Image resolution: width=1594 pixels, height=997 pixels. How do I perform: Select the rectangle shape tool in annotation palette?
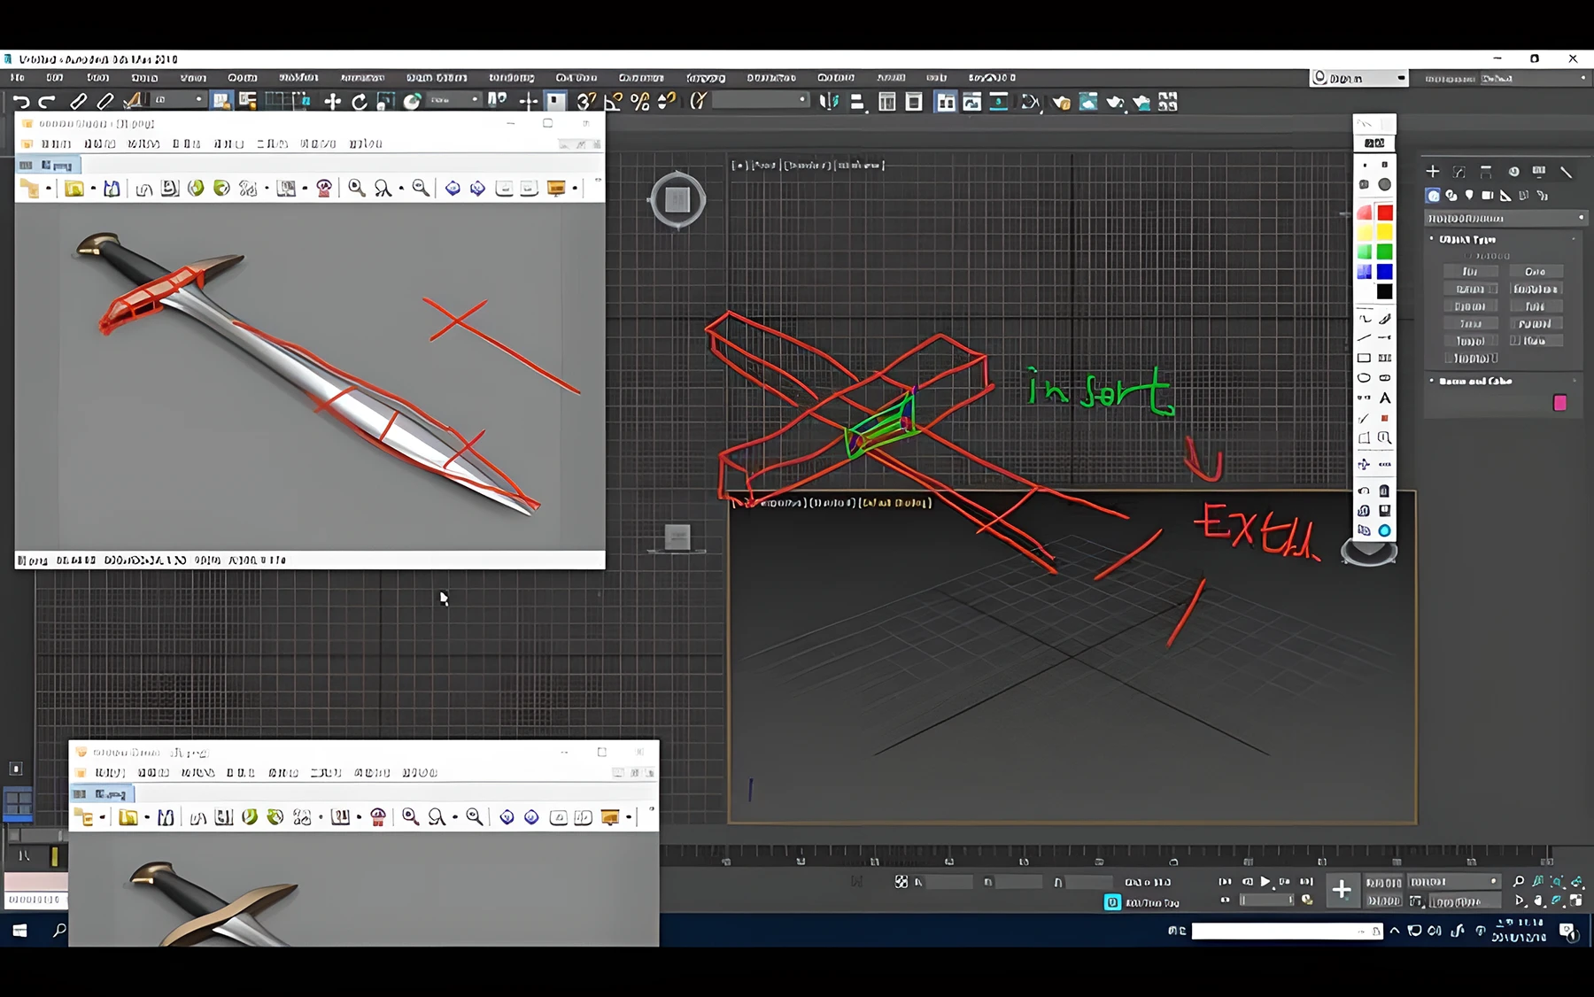point(1364,358)
